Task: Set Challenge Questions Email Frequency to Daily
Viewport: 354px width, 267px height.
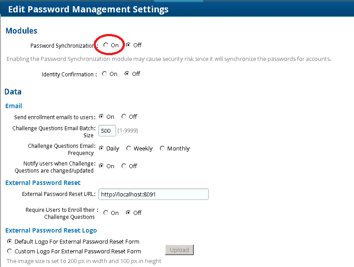Action: coord(101,148)
